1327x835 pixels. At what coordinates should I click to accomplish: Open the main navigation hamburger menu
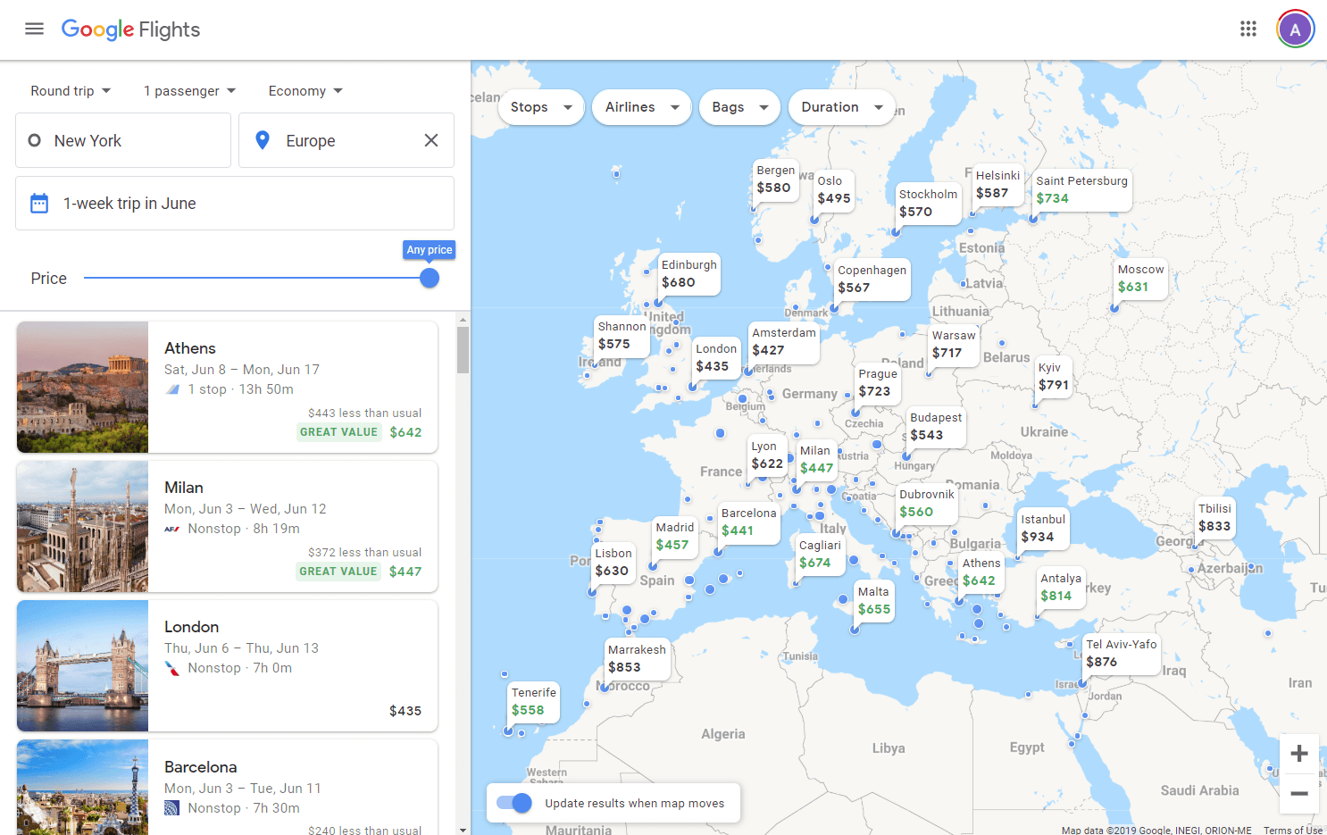[x=34, y=28]
